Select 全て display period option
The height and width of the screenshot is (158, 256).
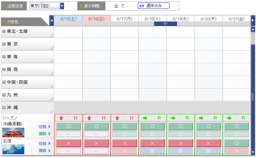click(119, 6)
